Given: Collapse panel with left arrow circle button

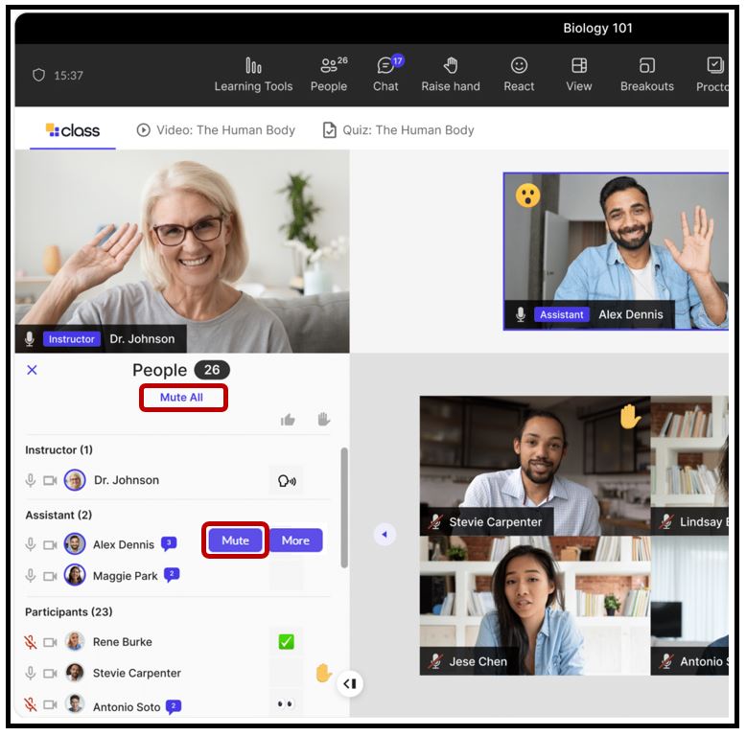Looking at the screenshot, I should 385,534.
